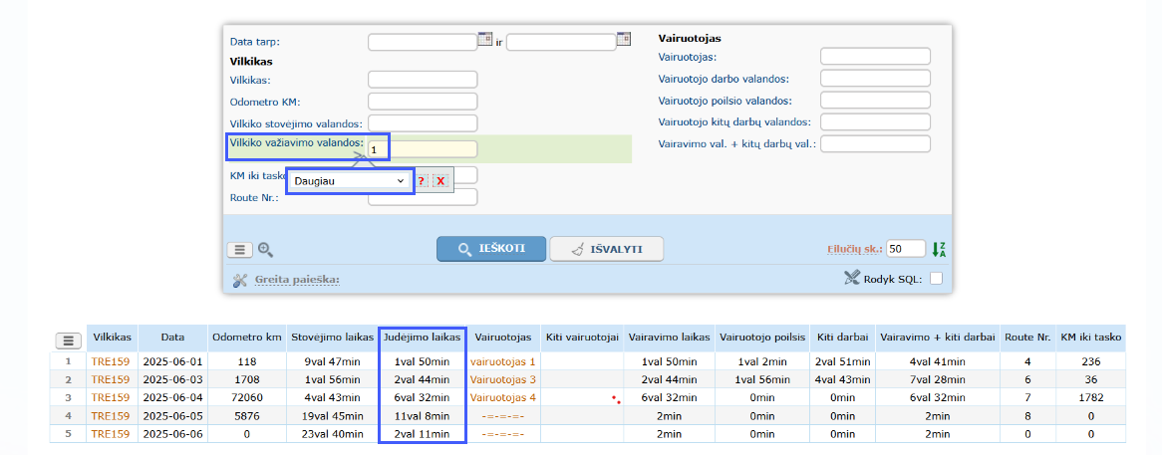Click the Eilučių sk. label link
Image resolution: width=1162 pixels, height=455 pixels.
coord(855,249)
